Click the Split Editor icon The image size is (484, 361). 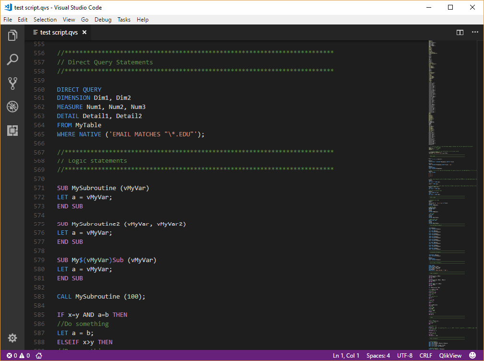460,32
